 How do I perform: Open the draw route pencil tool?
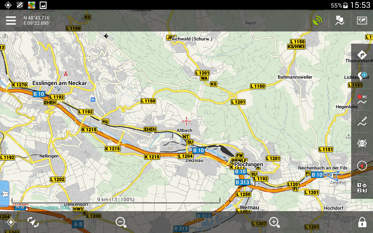click(362, 121)
